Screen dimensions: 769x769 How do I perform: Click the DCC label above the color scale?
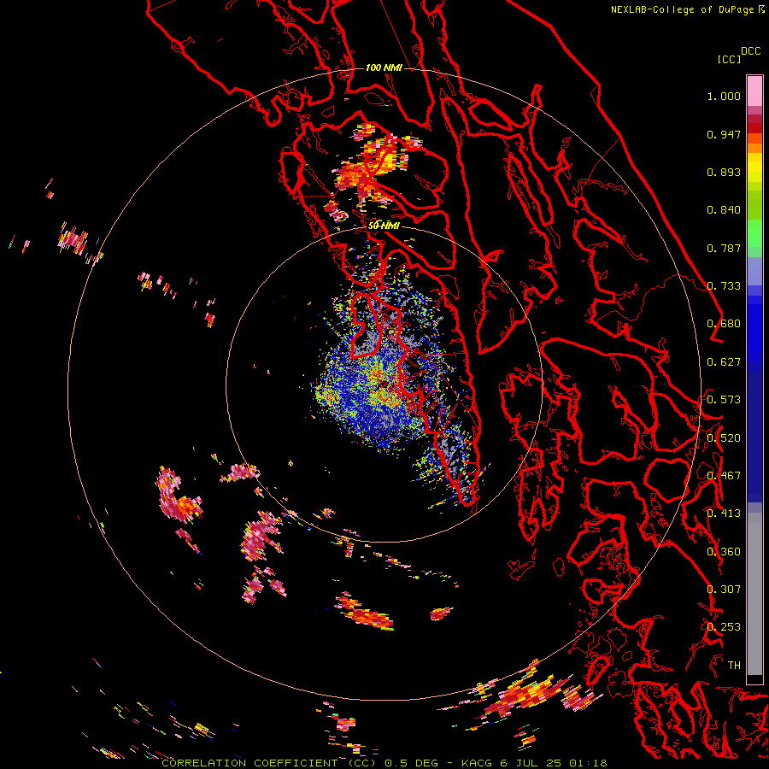pos(750,51)
